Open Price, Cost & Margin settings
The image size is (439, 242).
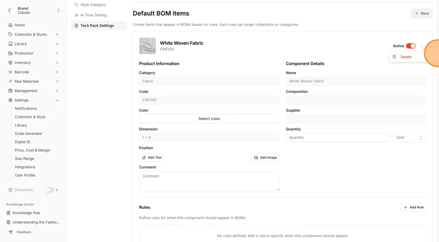click(x=33, y=150)
